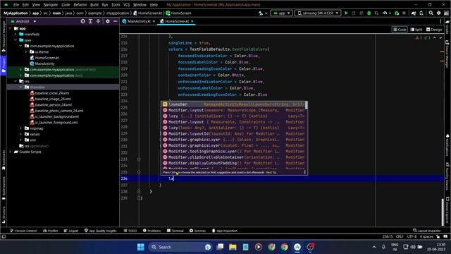The image size is (451, 254).
Task: Open File Explorer from the taskbar
Action: click(x=233, y=247)
